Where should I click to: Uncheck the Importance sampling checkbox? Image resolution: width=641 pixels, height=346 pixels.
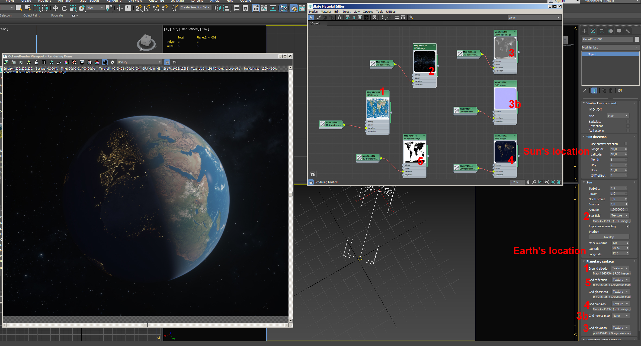(628, 226)
